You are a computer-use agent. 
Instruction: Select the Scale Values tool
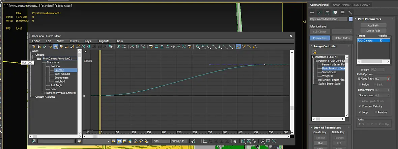point(72,46)
